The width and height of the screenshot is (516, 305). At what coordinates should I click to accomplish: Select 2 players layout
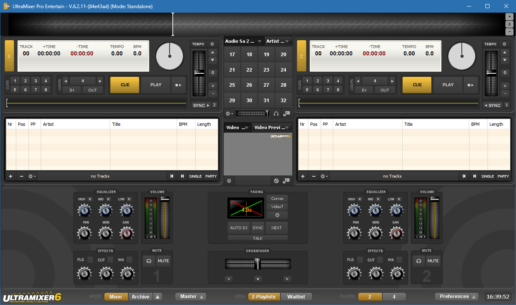(370, 297)
